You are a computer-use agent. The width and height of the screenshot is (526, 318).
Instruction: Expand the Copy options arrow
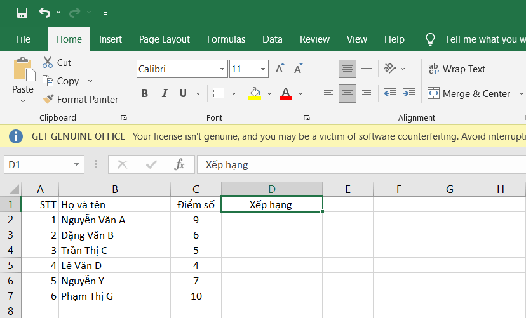(x=90, y=81)
